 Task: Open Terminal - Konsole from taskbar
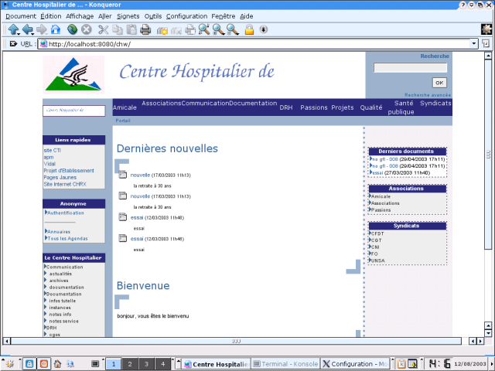285,363
